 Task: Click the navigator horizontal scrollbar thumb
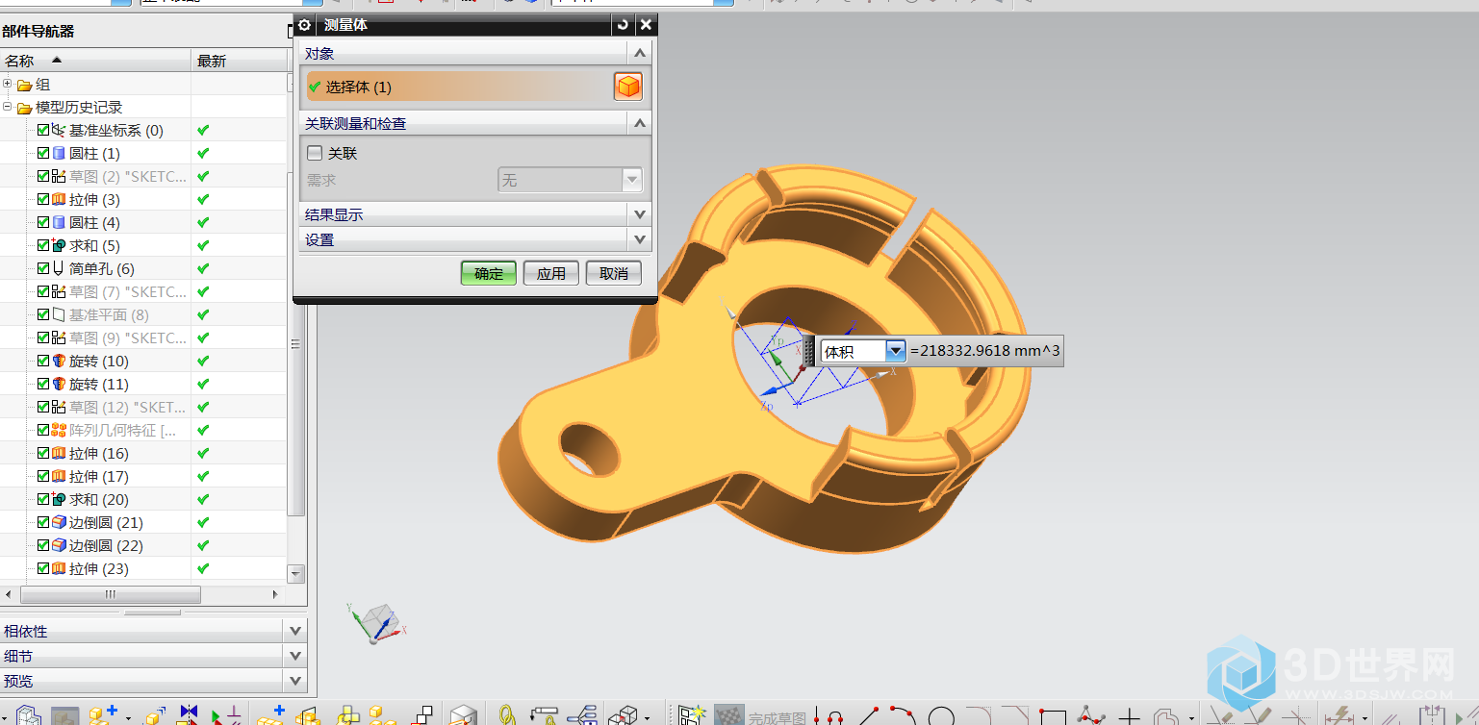pyautogui.click(x=109, y=595)
